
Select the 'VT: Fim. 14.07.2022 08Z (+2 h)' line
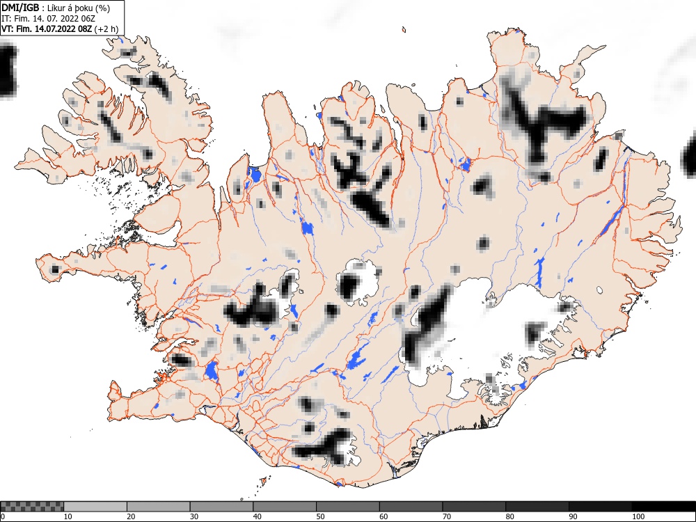pyautogui.click(x=60, y=29)
